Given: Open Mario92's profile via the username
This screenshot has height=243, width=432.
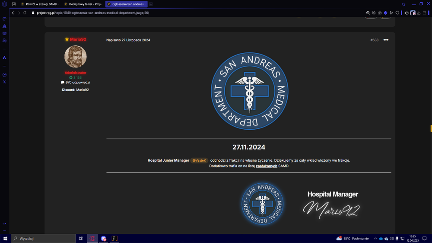Looking at the screenshot, I should click(x=78, y=39).
